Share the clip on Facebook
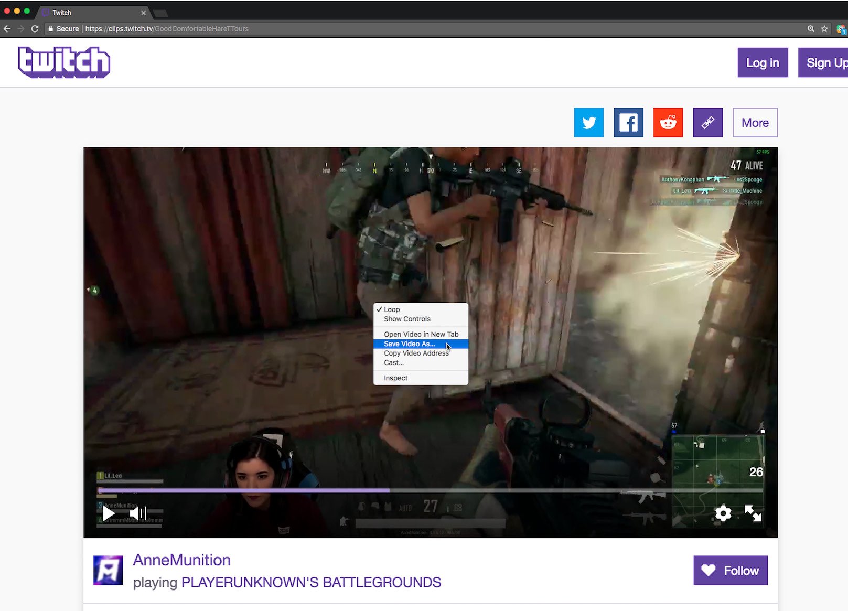 point(628,122)
